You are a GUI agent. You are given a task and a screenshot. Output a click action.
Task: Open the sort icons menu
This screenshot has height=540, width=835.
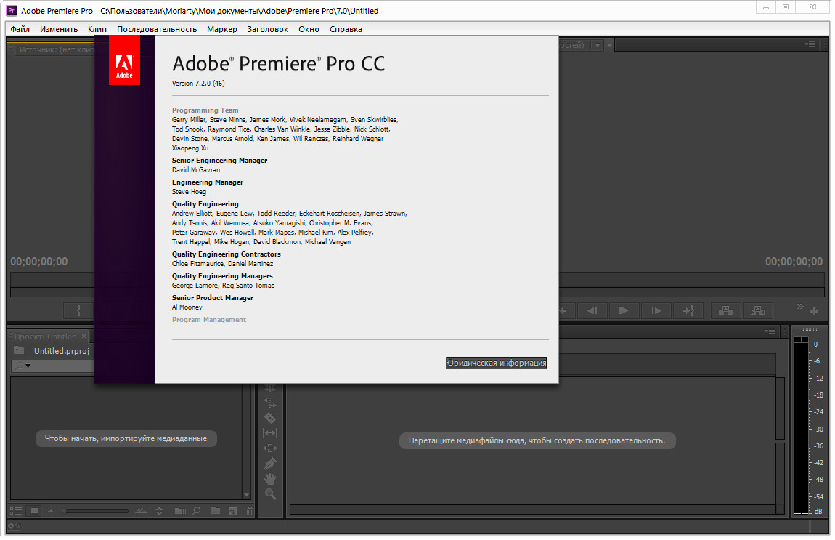(159, 511)
